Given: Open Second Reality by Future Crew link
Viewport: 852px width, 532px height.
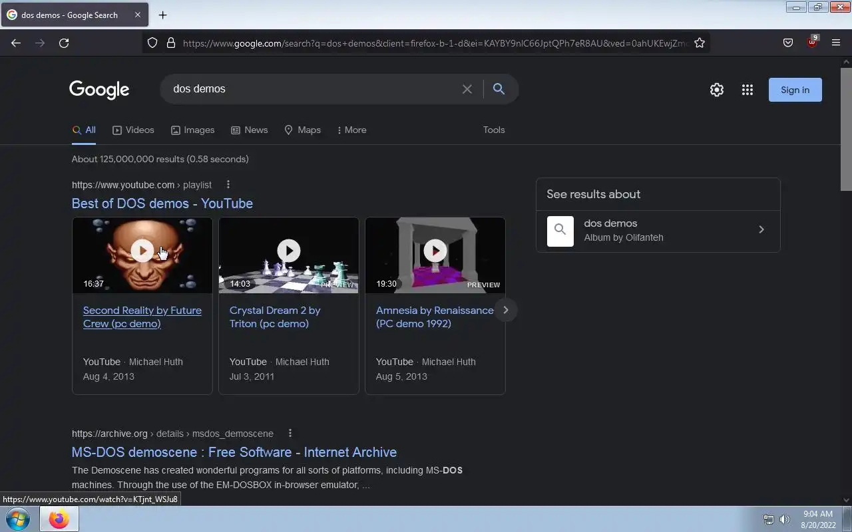Looking at the screenshot, I should pyautogui.click(x=142, y=317).
